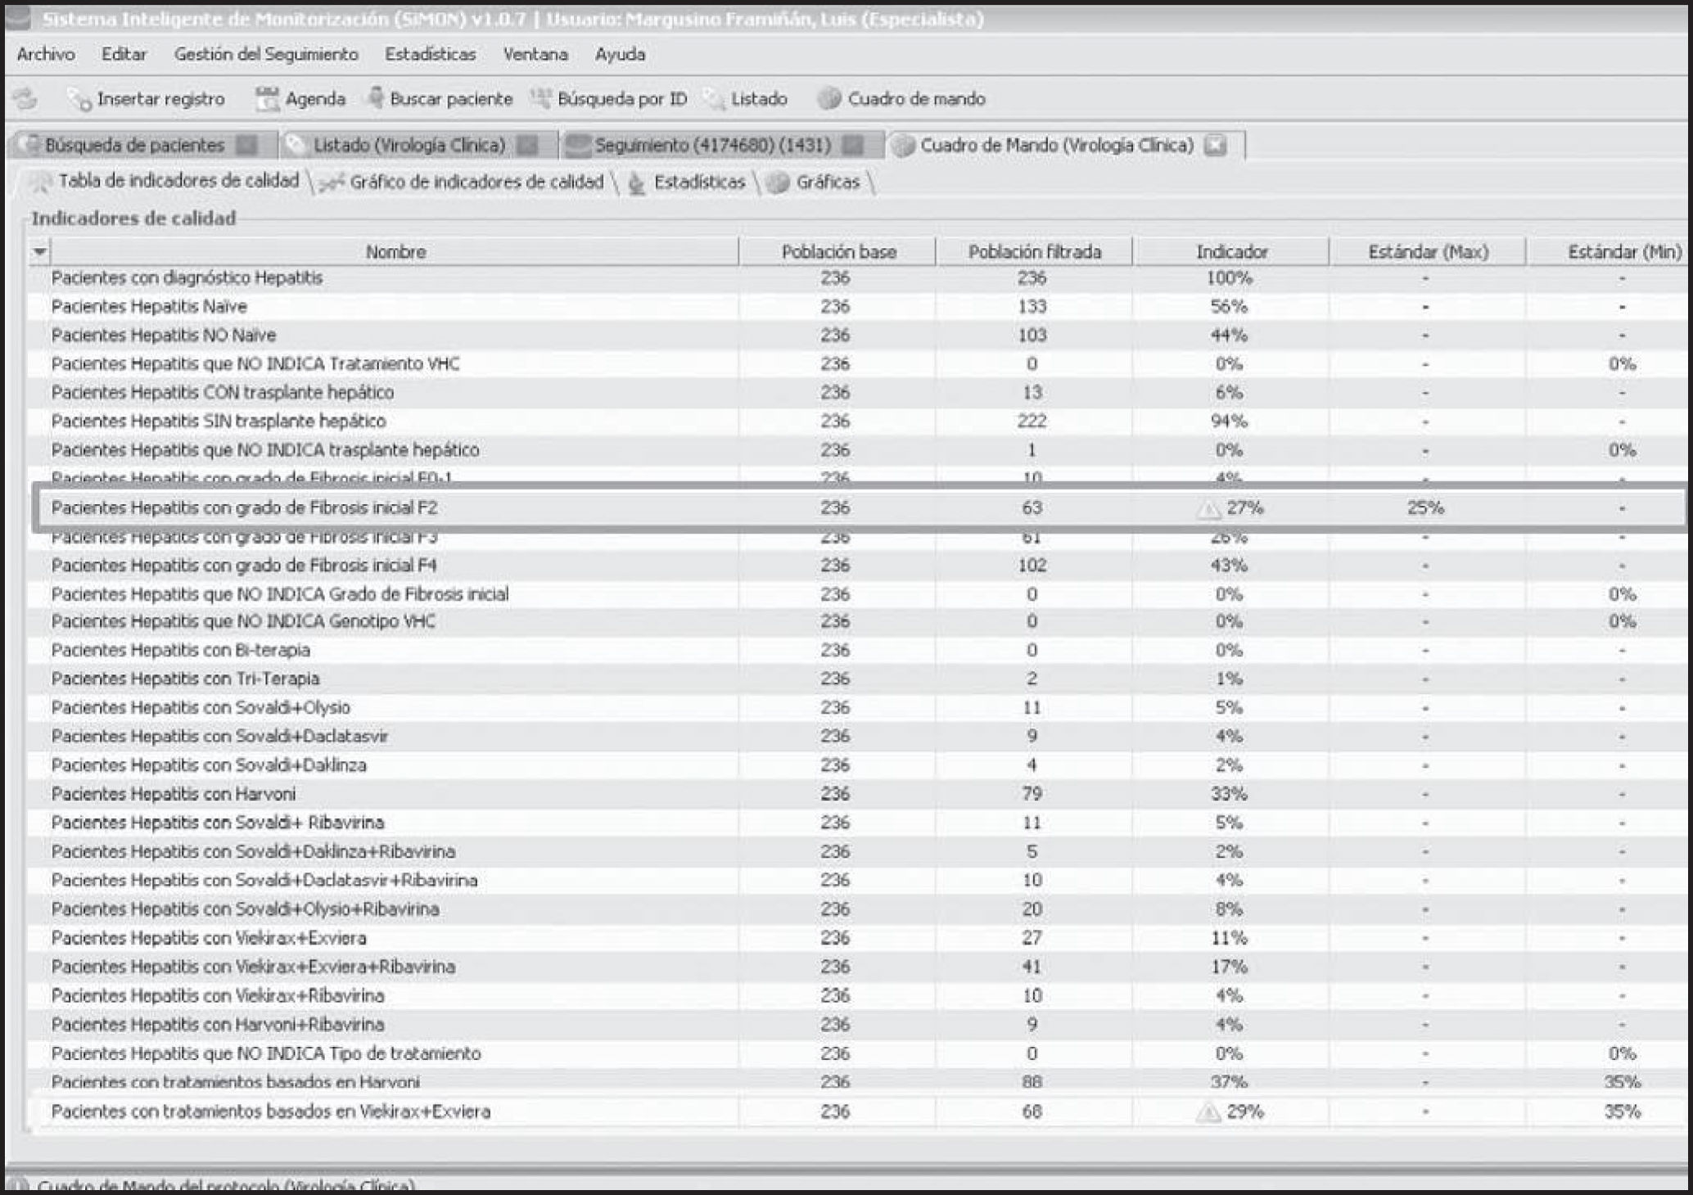Click the Búsqueda por ID icon

pos(540,99)
